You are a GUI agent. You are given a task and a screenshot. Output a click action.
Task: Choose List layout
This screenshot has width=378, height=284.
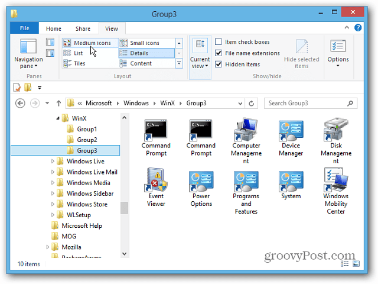coord(90,53)
